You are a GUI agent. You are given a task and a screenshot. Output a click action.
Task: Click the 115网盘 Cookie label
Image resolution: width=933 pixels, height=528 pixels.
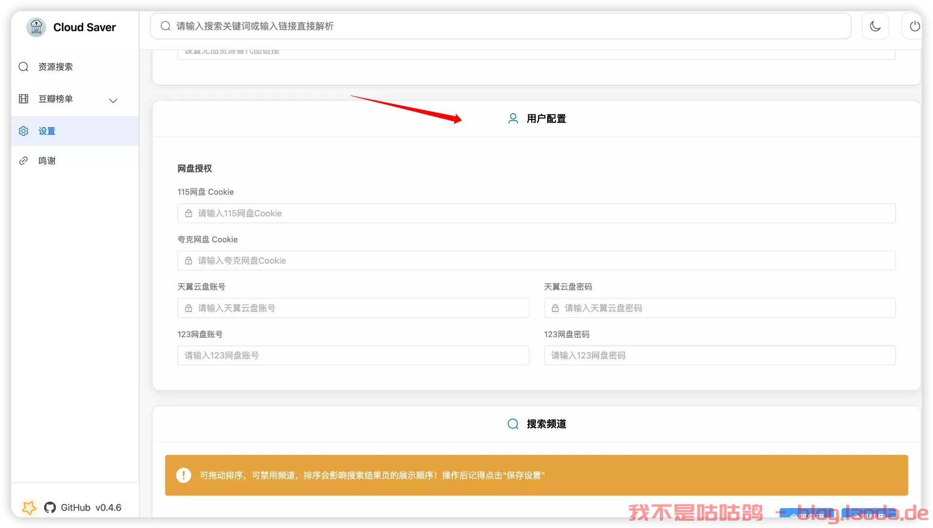206,192
